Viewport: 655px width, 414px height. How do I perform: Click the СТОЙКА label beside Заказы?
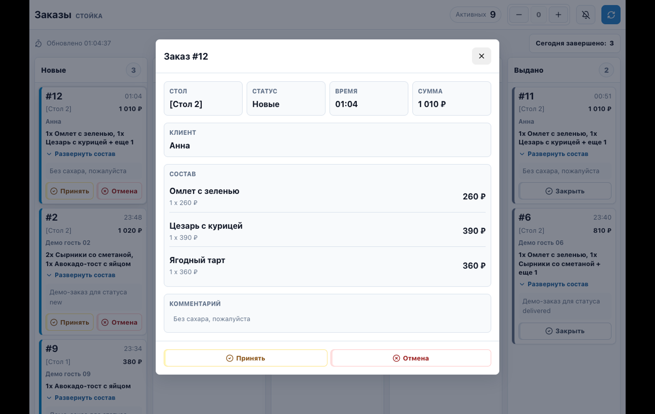[x=89, y=16]
